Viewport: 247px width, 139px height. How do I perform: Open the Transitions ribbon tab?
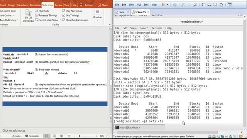click(22, 5)
